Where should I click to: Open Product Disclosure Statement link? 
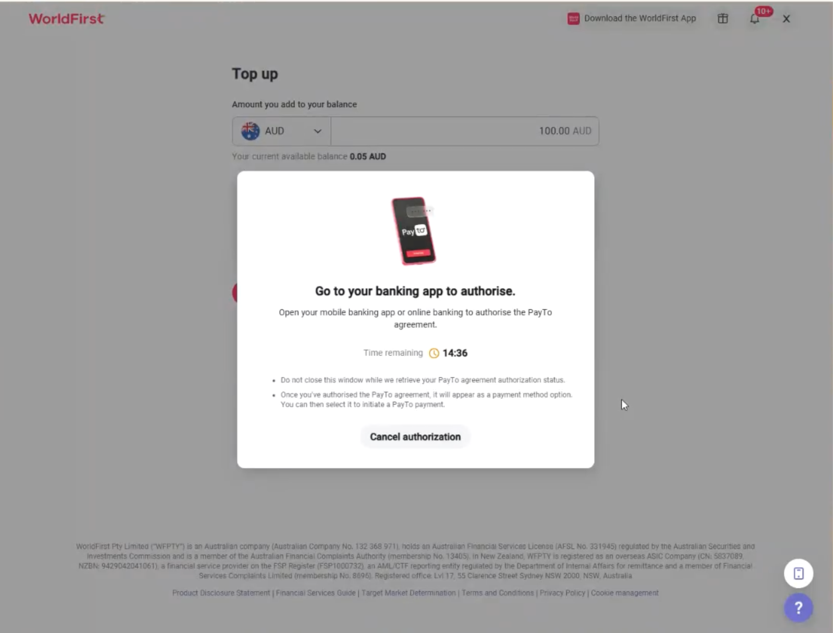pyautogui.click(x=221, y=593)
